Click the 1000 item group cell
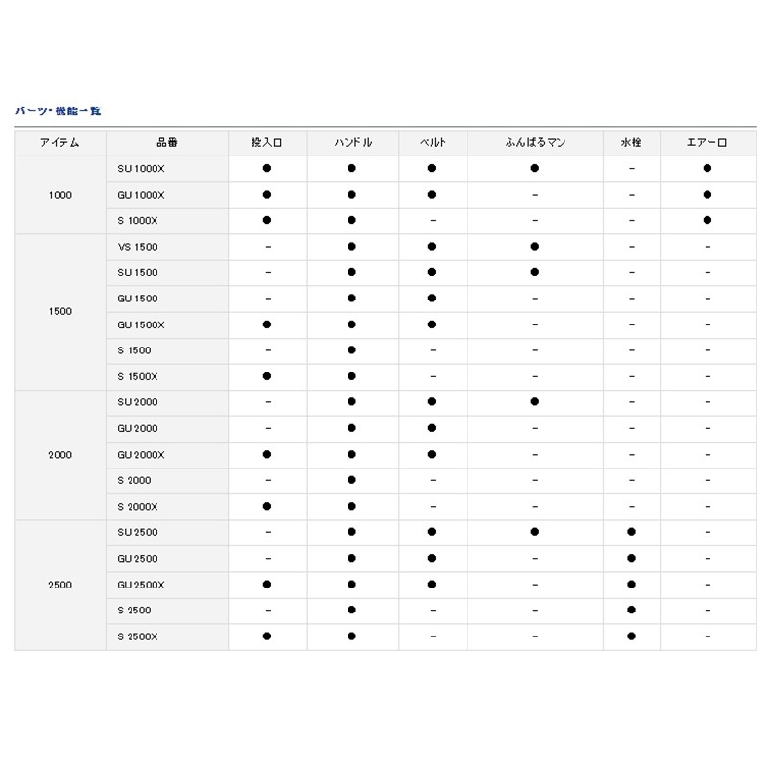The image size is (768, 768). click(60, 195)
